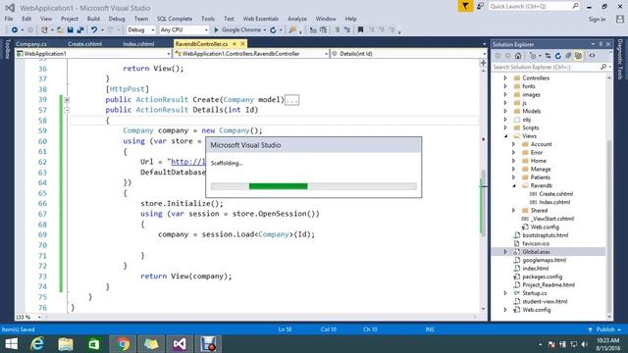Expand the Controllers folder

click(x=505, y=78)
